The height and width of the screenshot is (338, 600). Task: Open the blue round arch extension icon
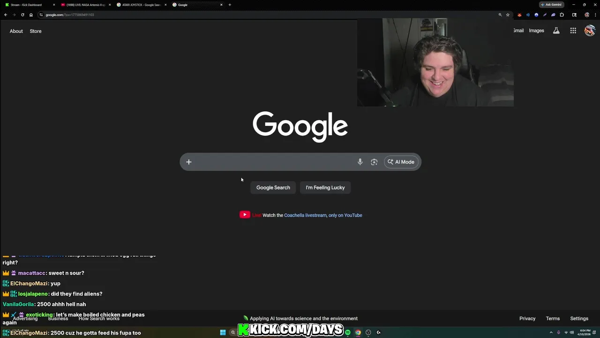536,15
